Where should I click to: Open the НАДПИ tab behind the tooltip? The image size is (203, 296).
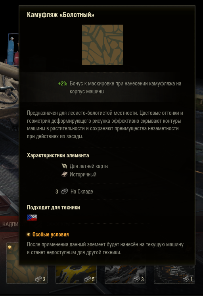click(x=10, y=224)
